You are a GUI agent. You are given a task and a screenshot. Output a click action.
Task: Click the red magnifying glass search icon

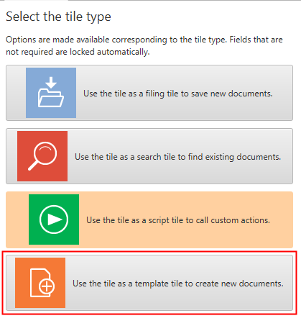pos(42,156)
